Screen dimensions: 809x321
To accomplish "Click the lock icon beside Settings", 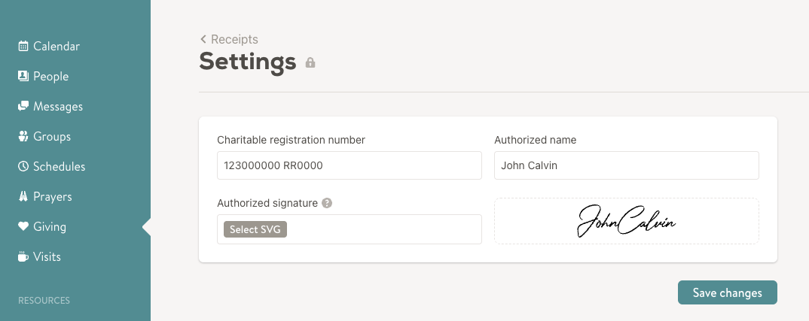I will coord(310,63).
